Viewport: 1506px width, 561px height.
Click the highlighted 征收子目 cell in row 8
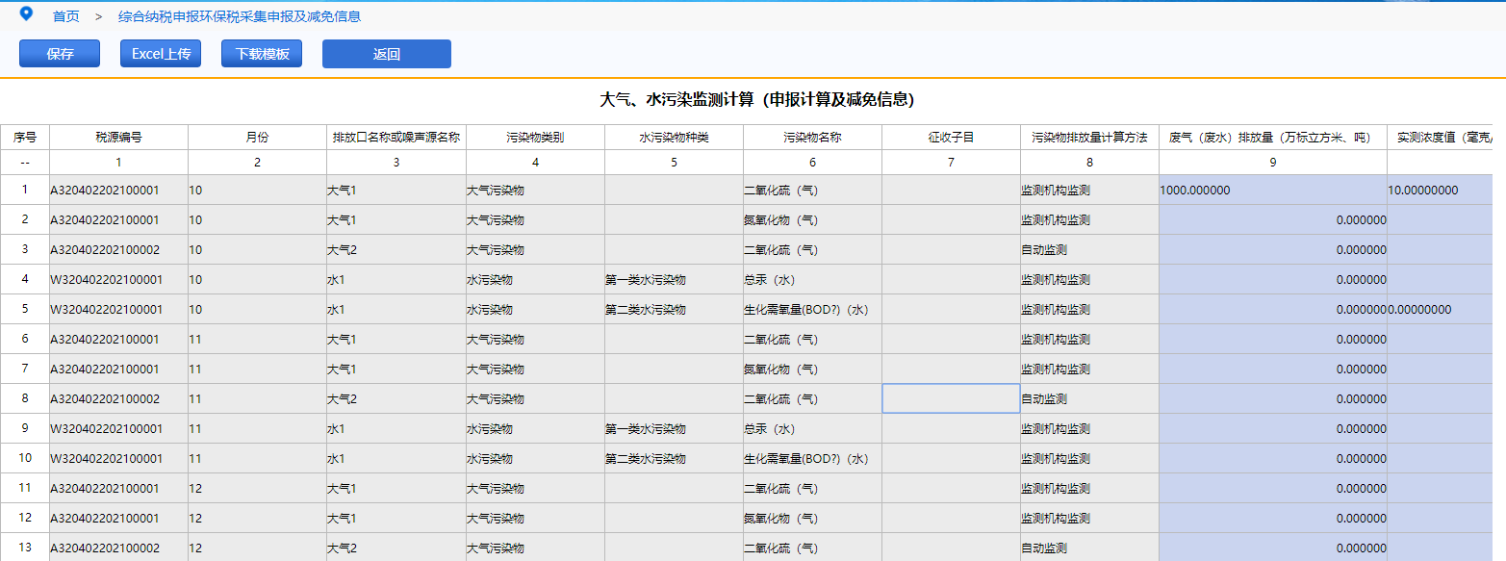point(951,398)
